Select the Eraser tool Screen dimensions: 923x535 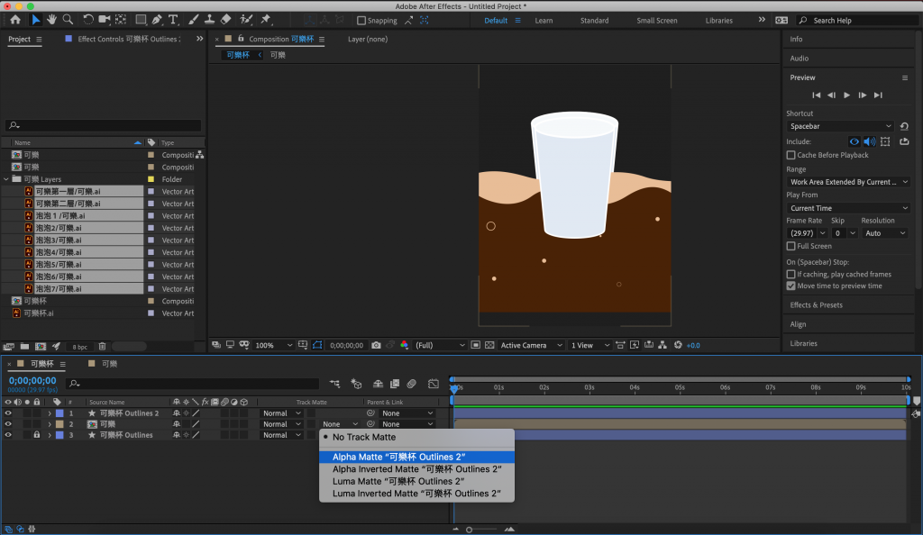coord(225,20)
